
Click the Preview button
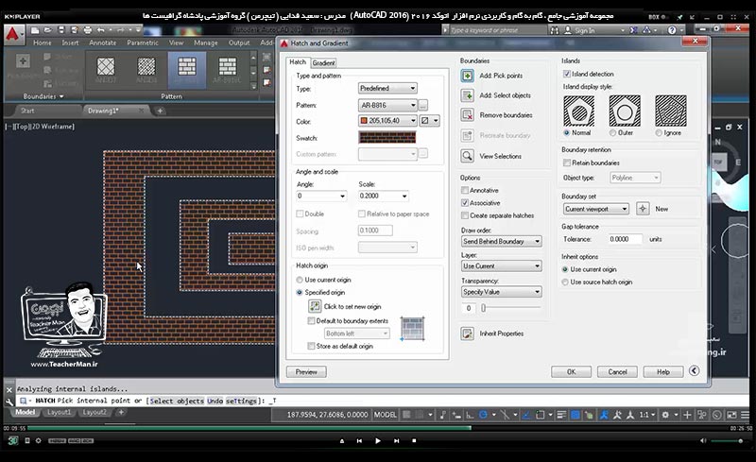(x=306, y=372)
